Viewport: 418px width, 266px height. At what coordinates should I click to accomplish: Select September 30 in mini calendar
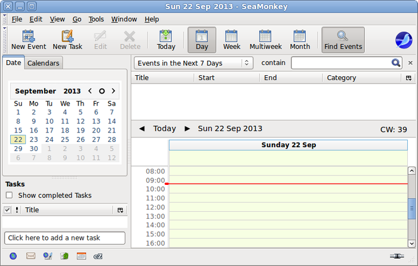point(34,149)
